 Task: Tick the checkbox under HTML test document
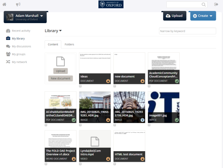click(x=115, y=164)
